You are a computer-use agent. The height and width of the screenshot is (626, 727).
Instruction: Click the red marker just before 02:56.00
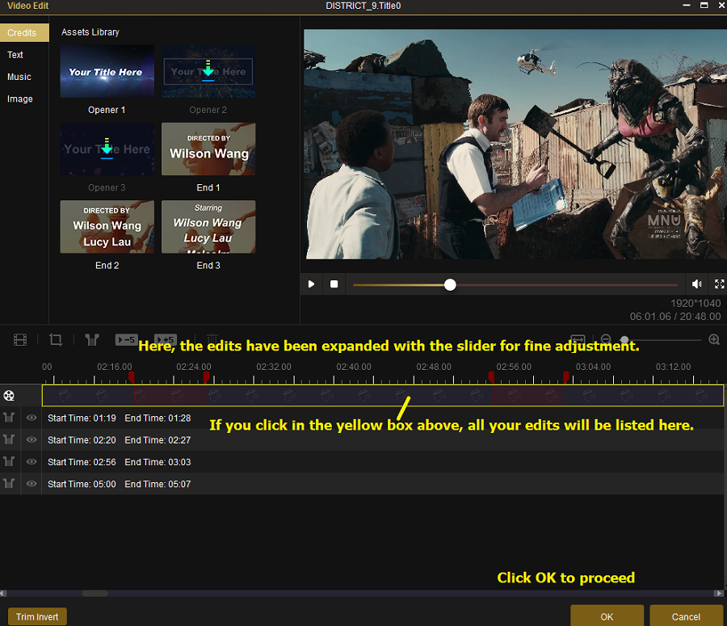coord(491,376)
